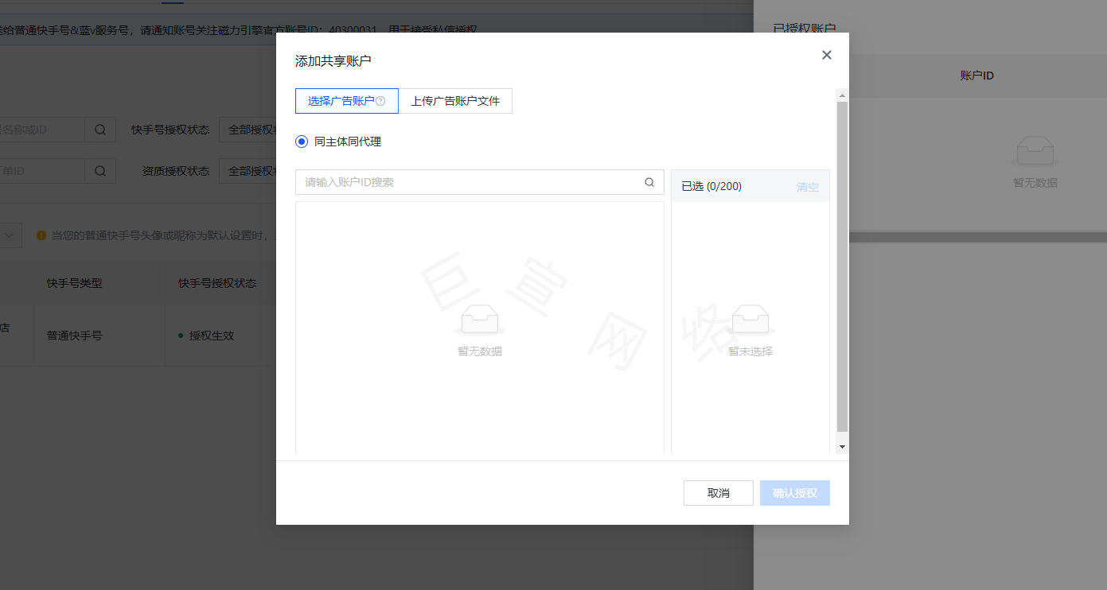The image size is (1107, 590).
Task: Click the 取消 button
Action: click(718, 493)
